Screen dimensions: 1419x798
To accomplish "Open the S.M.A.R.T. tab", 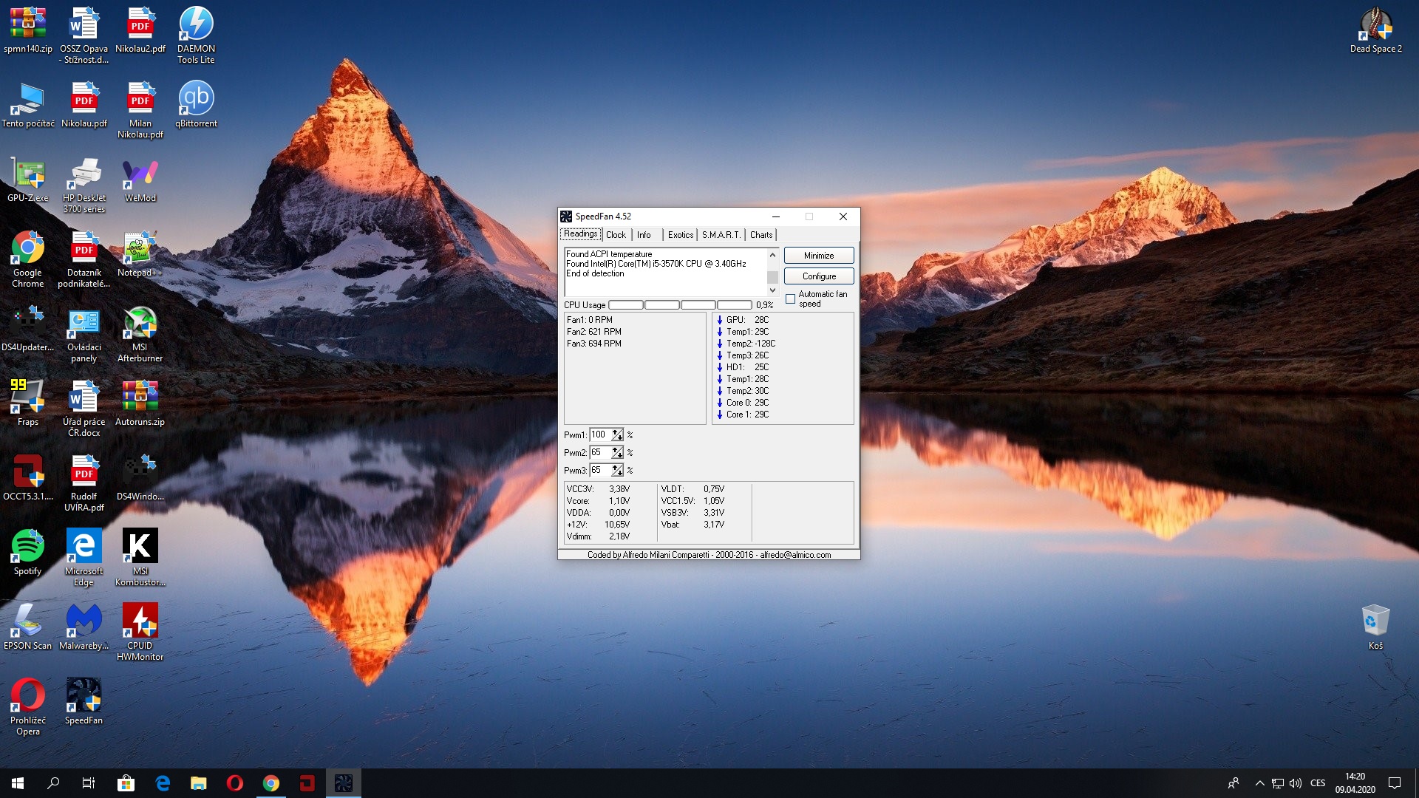I will click(x=721, y=235).
